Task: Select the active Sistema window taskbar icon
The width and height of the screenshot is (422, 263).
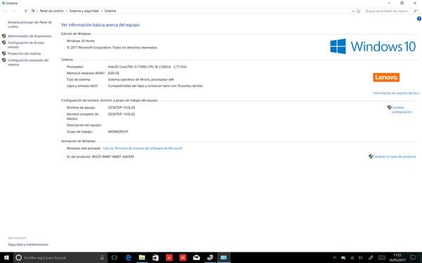Action: click(224, 257)
